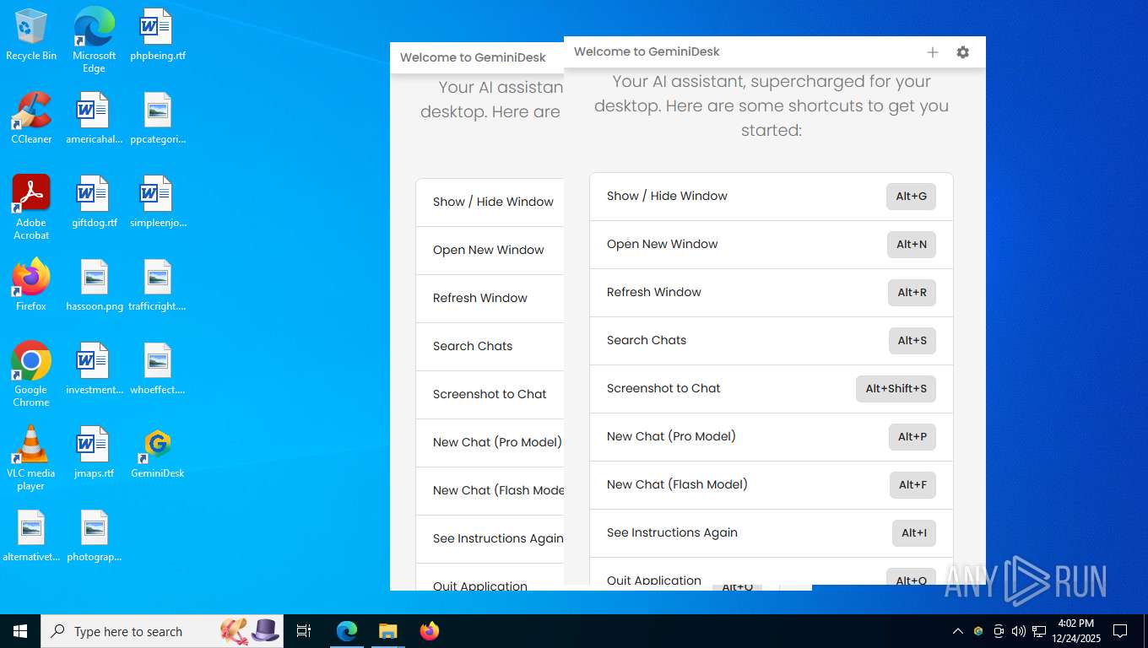This screenshot has height=648, width=1148.
Task: Click the Alt+F shortcut badge
Action: (x=912, y=485)
